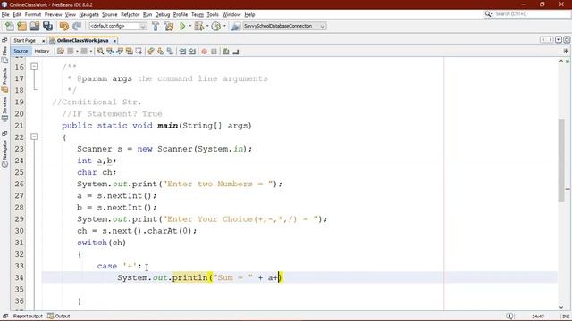Close the Start Page tab

43,41
